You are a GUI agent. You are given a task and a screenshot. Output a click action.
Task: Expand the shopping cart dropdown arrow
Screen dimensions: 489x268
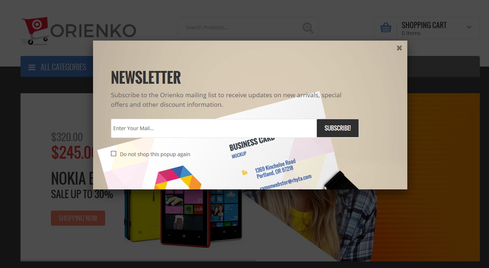point(469,27)
